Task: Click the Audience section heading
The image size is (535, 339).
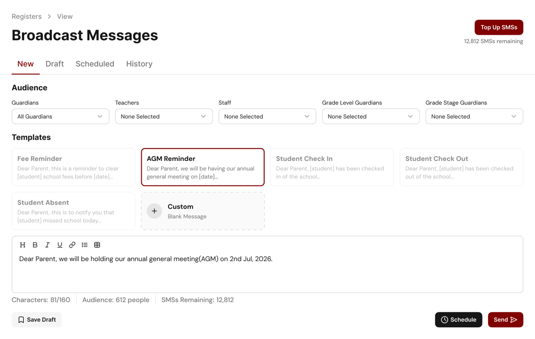Action: (29, 88)
